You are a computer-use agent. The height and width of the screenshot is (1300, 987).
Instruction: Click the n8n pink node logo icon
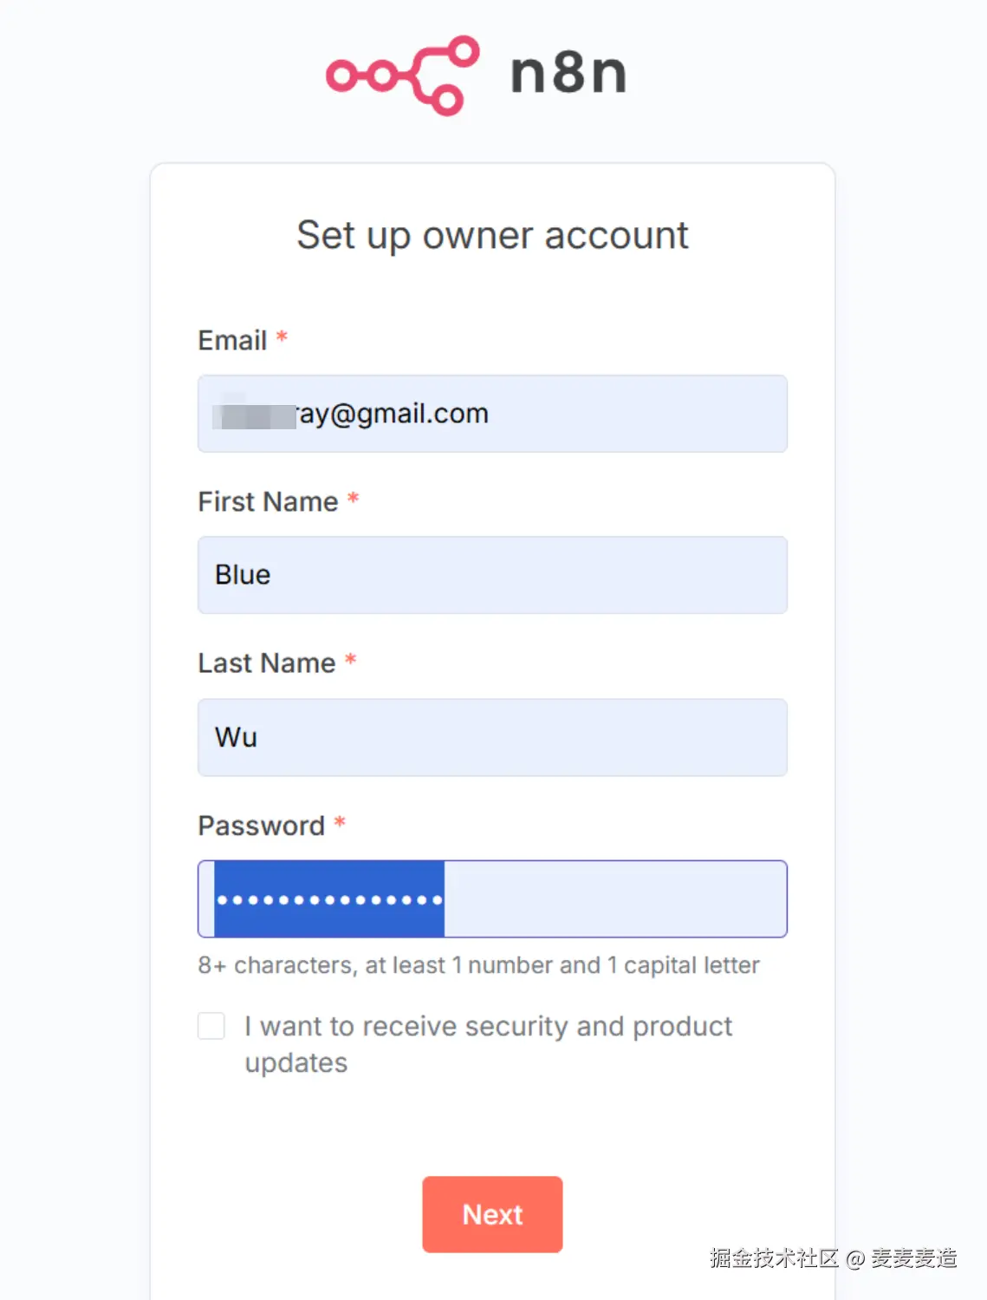(402, 75)
